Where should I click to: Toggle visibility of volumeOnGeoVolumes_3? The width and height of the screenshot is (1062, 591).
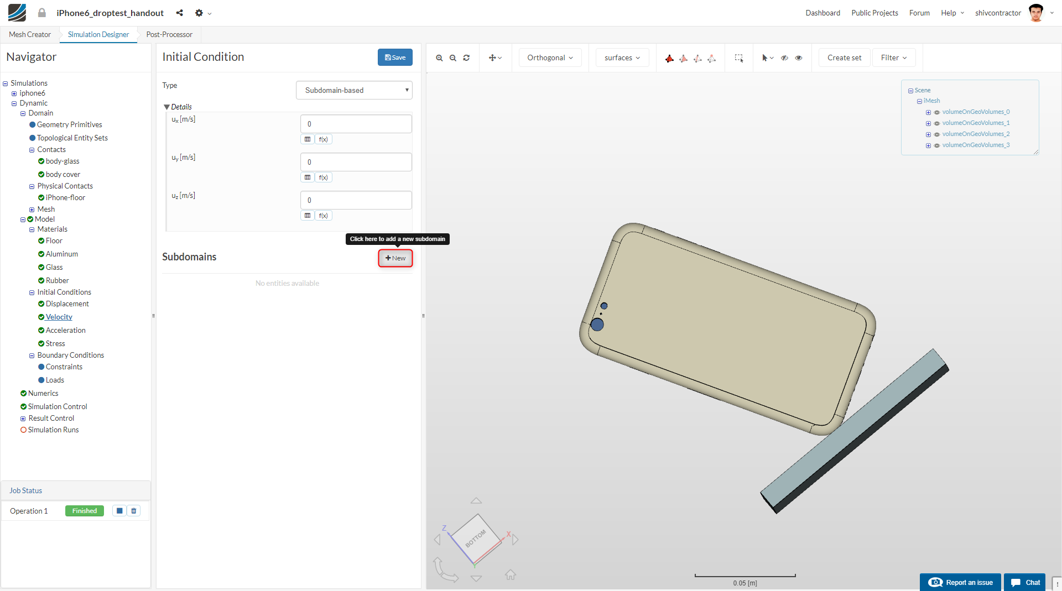pyautogui.click(x=937, y=145)
